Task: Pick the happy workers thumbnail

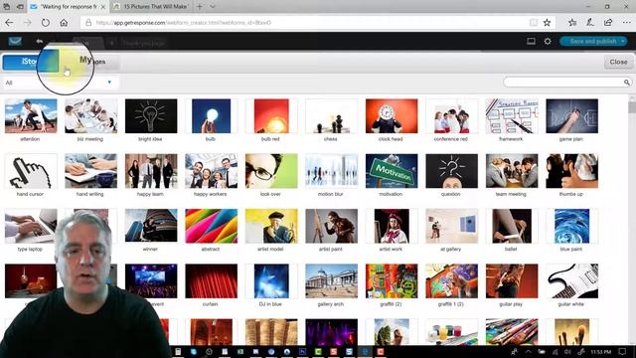Action: [x=211, y=171]
